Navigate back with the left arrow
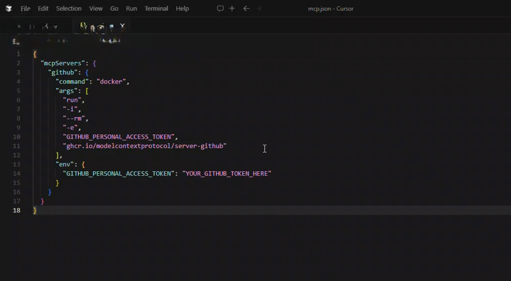Screen dimensions: 511x281 (x=247, y=9)
